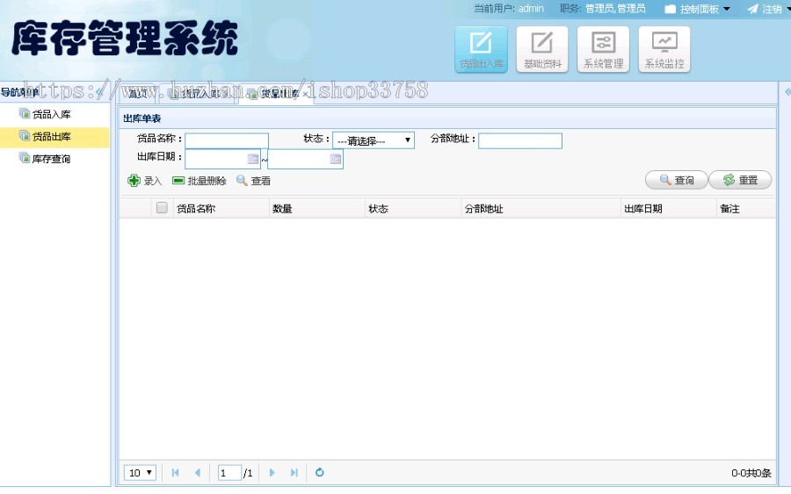Image resolution: width=791 pixels, height=494 pixels.
Task: Open the 控制面板 dropdown menu
Action: point(698,9)
